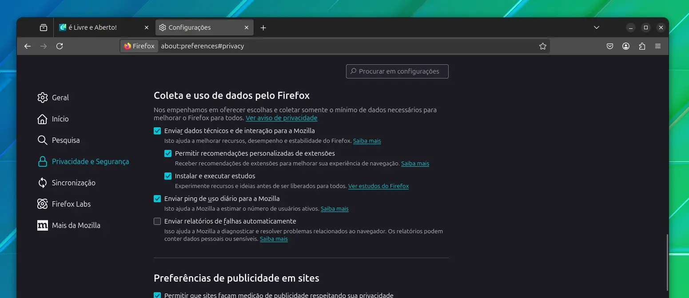Go back with the back arrow
The height and width of the screenshot is (298, 689).
28,46
